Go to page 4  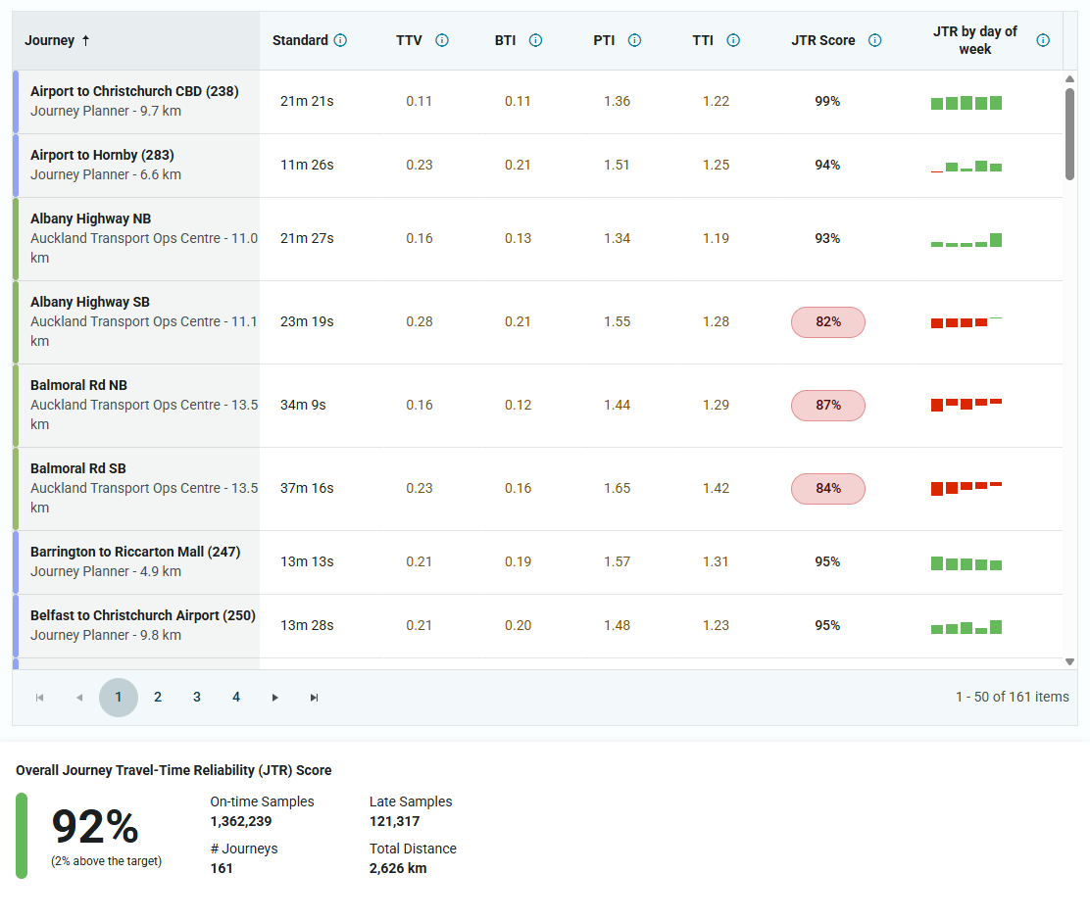(x=236, y=697)
